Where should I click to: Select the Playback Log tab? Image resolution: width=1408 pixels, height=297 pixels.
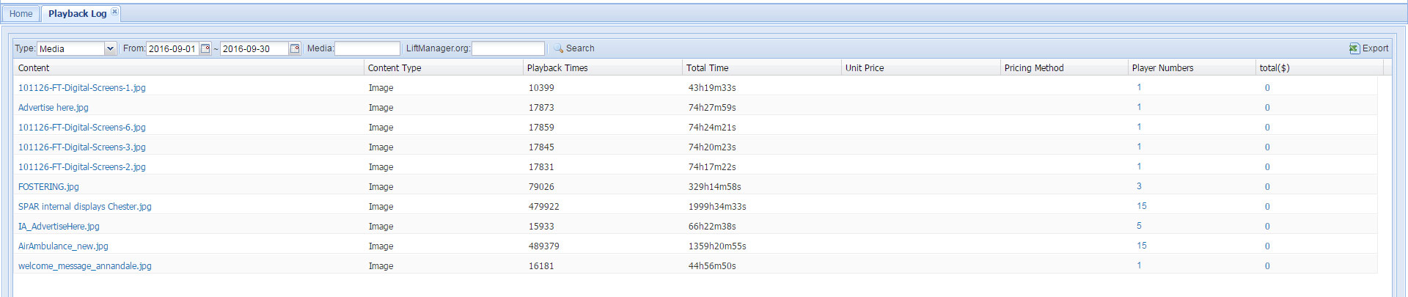point(77,14)
